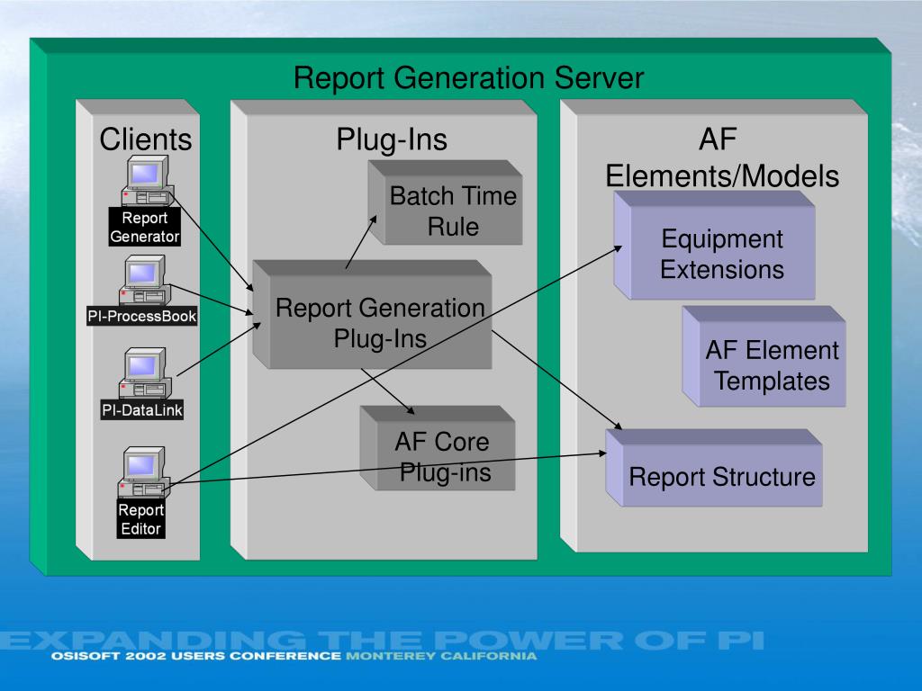Select the 'PI-DataLink' label
This screenshot has height=691, width=922.
141,410
